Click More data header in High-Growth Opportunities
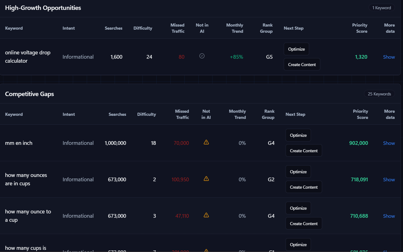This screenshot has width=403, height=252. pyautogui.click(x=389, y=28)
